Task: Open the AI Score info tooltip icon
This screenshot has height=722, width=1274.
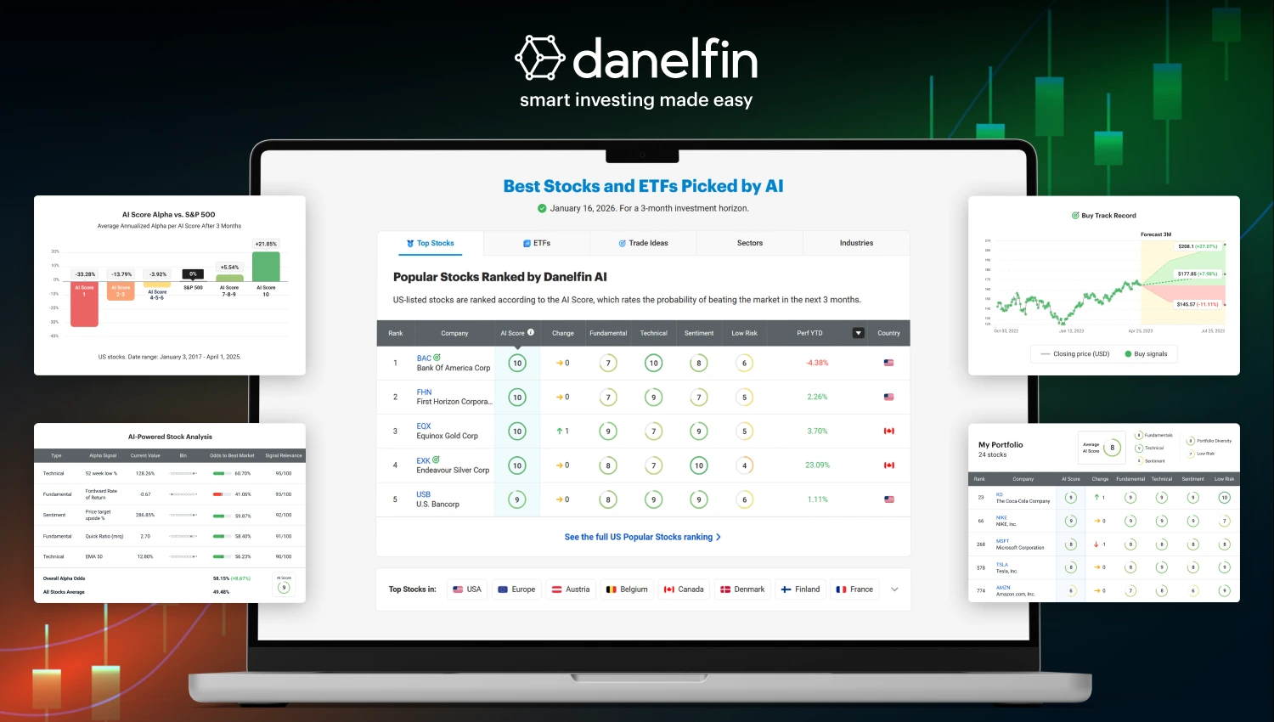Action: tap(533, 333)
